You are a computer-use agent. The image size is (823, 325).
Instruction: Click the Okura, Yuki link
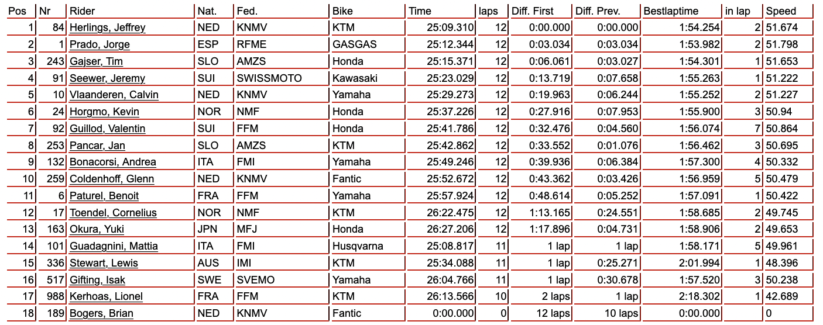pos(97,229)
